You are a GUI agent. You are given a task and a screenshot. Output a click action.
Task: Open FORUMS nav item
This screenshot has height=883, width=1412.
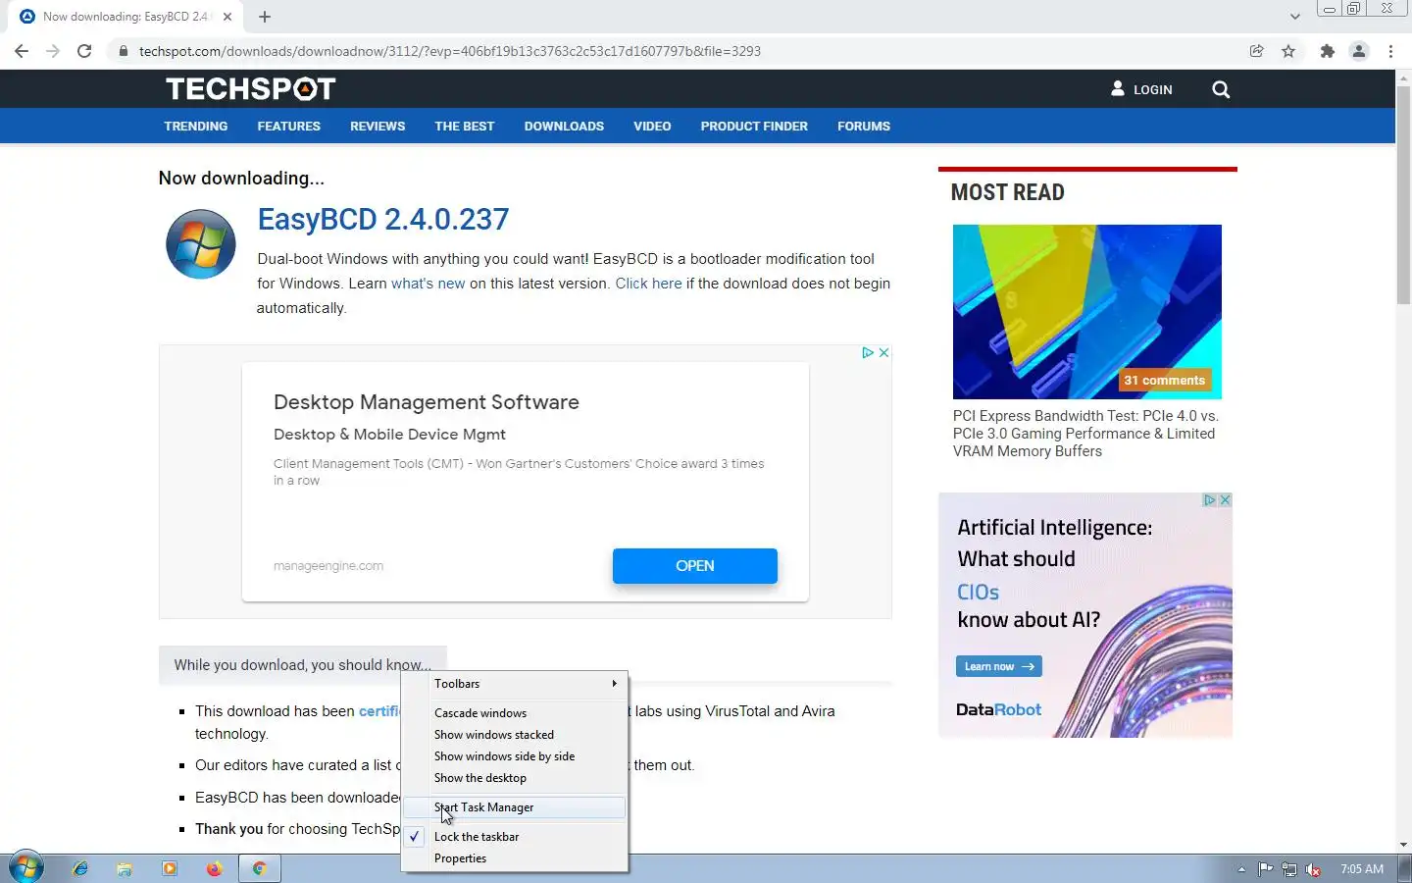(x=864, y=126)
